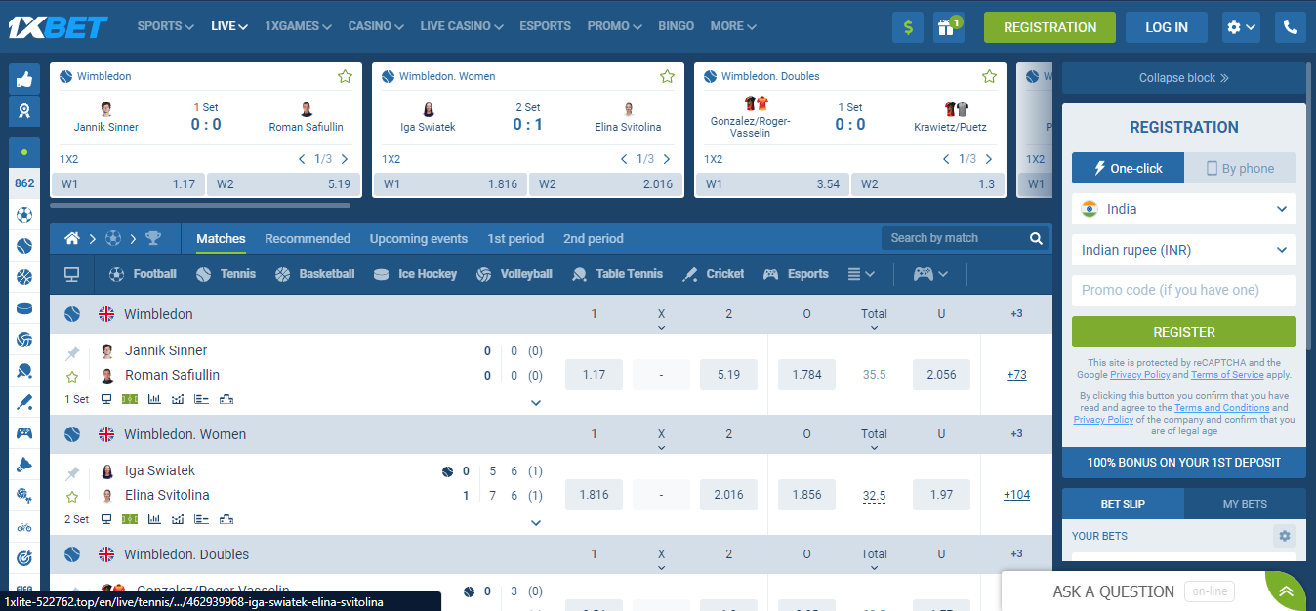Switch to the Recommended tab
The image size is (1316, 611).
pos(308,238)
